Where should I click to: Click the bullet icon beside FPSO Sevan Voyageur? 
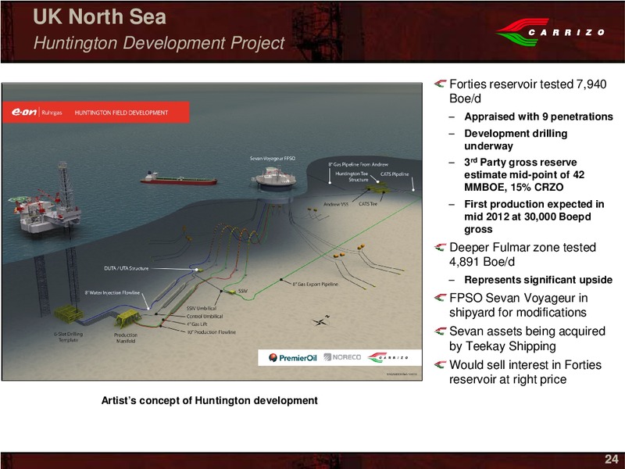click(x=440, y=298)
